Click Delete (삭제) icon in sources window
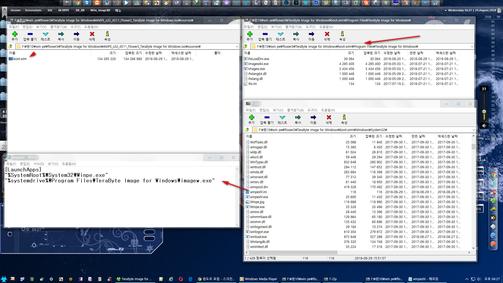Viewport: 503px width, 283px height. click(92, 36)
